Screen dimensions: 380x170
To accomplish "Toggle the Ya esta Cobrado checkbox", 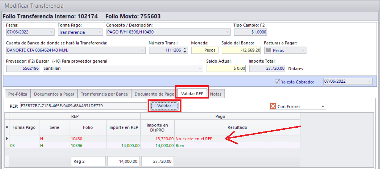I will (x=277, y=82).
